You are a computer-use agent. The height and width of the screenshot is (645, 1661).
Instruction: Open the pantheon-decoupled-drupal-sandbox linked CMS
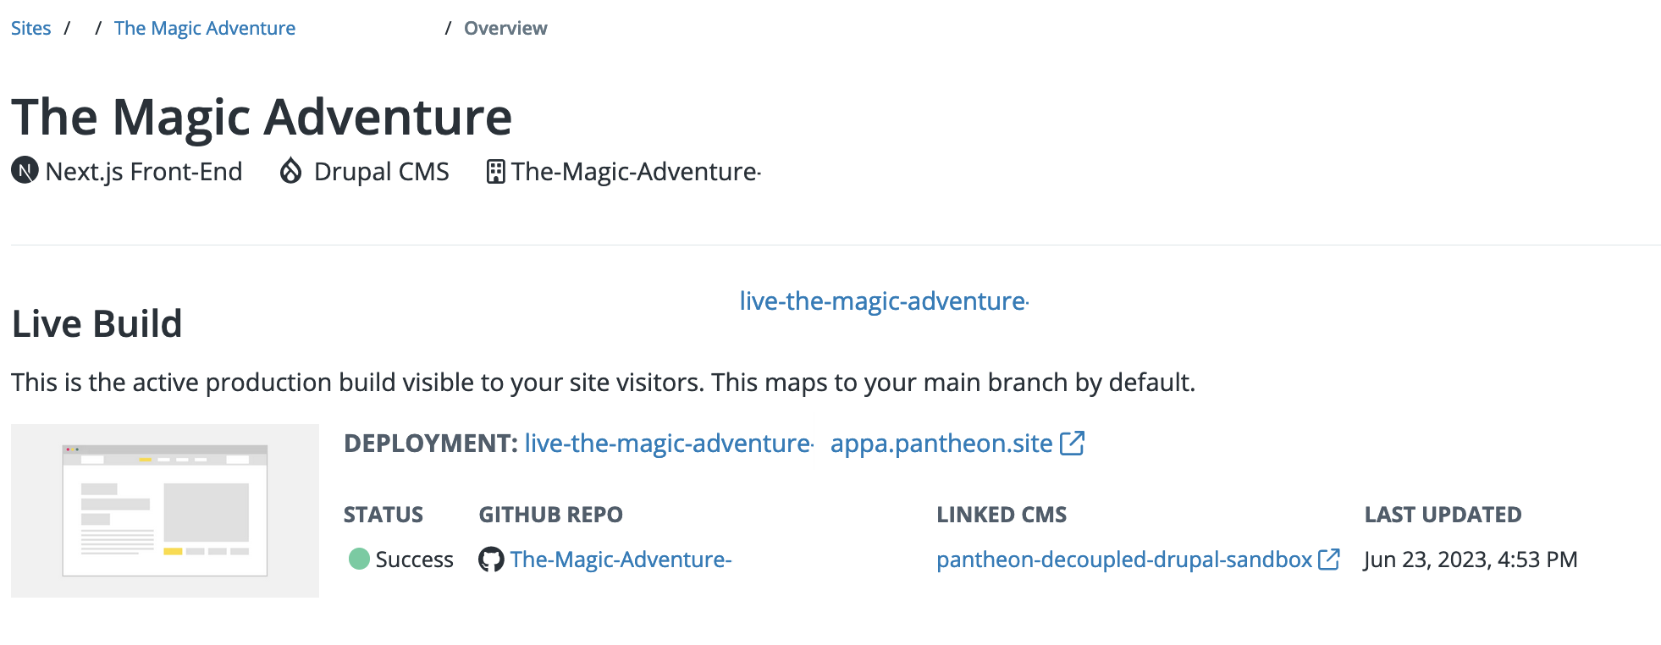(x=1124, y=560)
